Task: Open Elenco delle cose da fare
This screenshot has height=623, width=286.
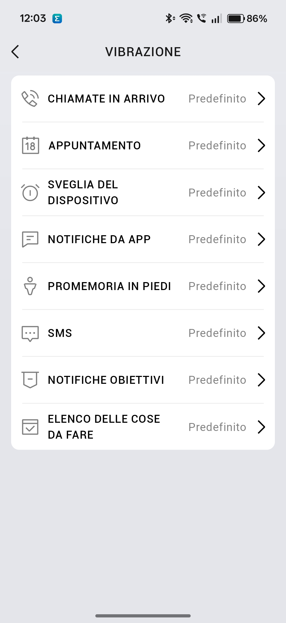Action: point(104,427)
